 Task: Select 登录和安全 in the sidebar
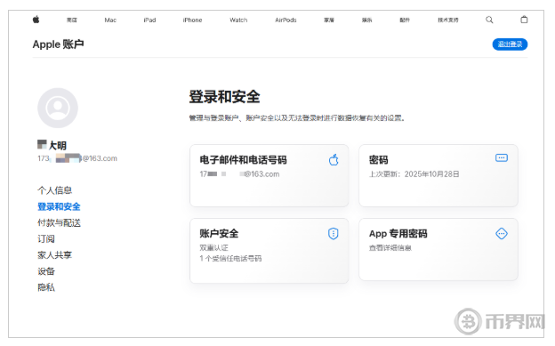(59, 206)
